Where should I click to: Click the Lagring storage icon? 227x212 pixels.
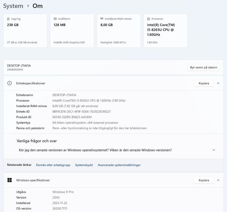8,19
